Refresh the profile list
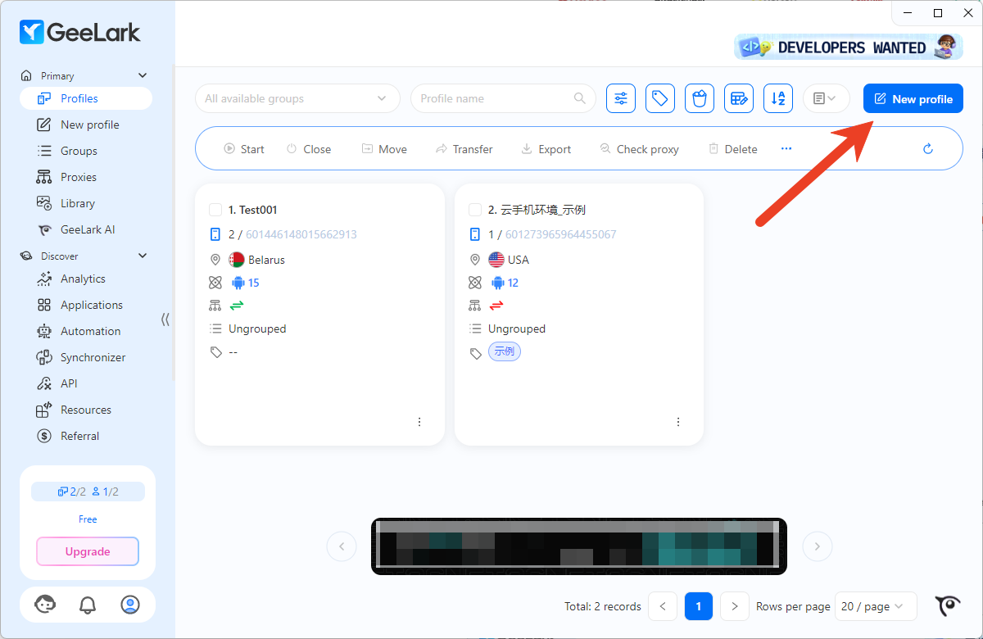 pos(928,149)
